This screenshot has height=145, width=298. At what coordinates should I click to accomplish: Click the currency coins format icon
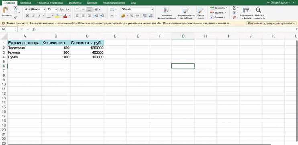click(124, 16)
